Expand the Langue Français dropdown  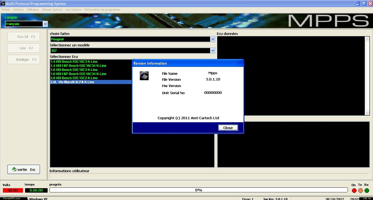coord(45,24)
